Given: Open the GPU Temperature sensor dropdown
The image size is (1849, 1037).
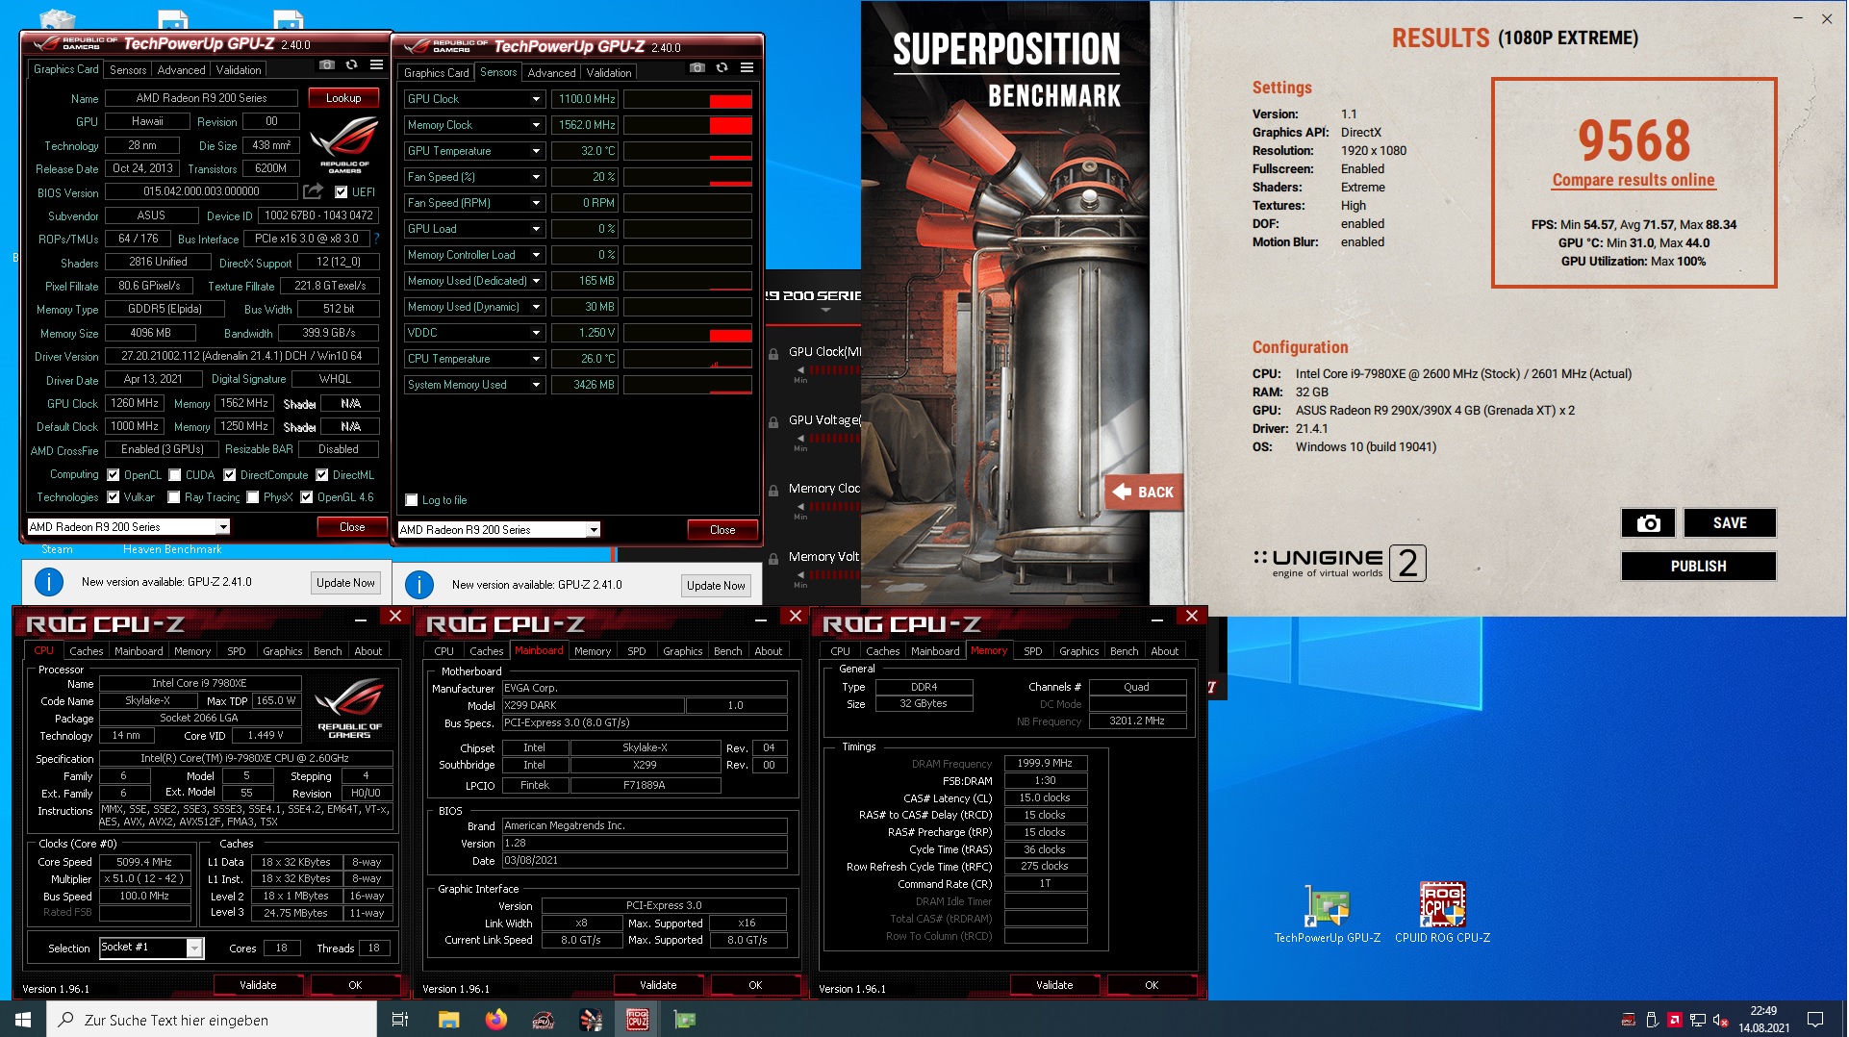Looking at the screenshot, I should click(536, 151).
